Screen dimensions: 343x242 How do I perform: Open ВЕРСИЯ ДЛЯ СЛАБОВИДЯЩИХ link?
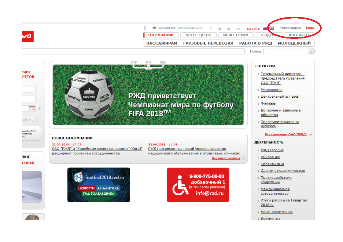coord(180,28)
